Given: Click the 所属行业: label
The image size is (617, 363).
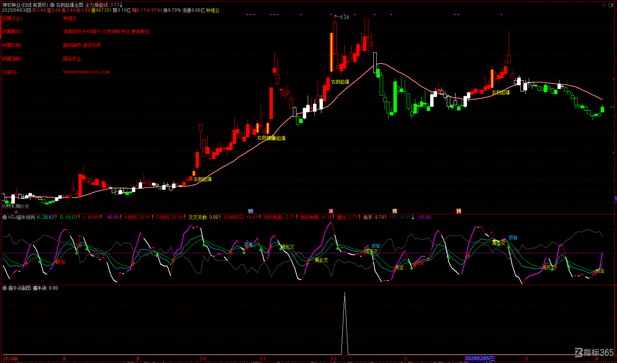Looking at the screenshot, I should pyautogui.click(x=12, y=18).
